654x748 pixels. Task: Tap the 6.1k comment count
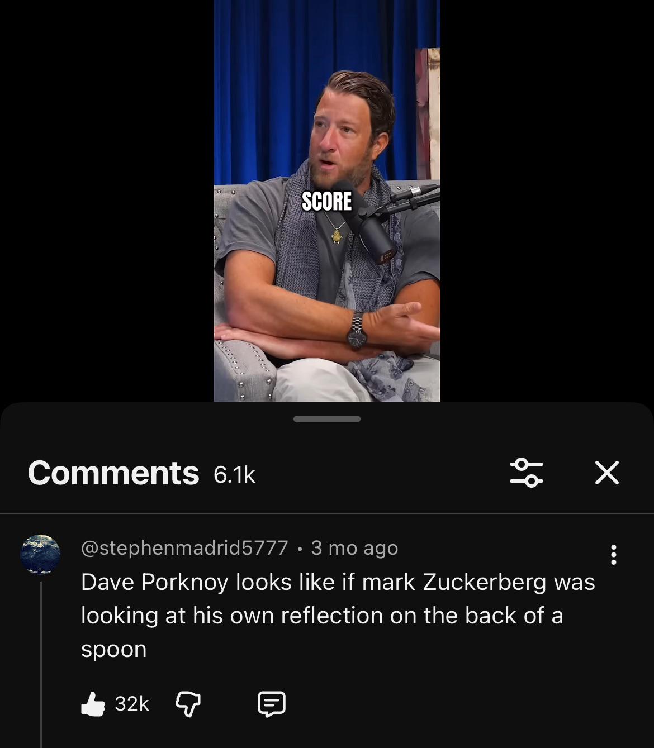tap(234, 475)
